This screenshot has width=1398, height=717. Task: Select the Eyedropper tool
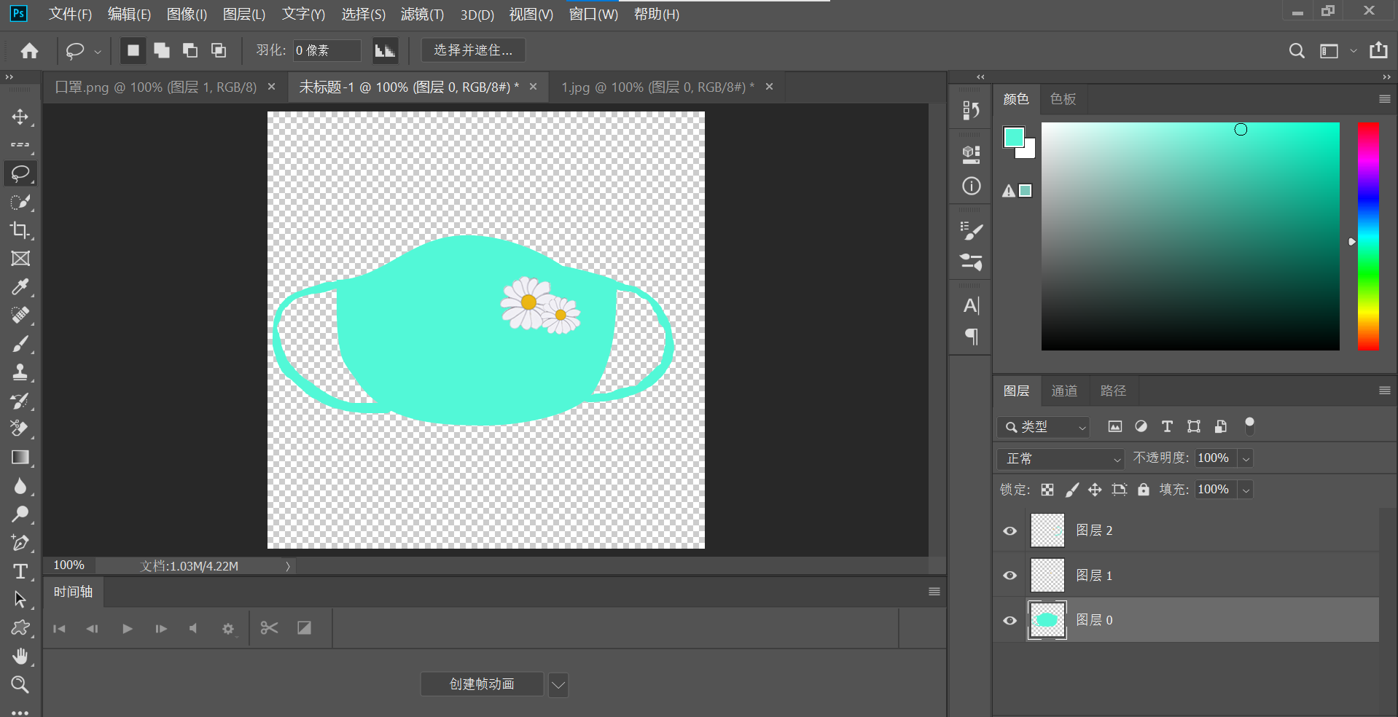tap(20, 287)
